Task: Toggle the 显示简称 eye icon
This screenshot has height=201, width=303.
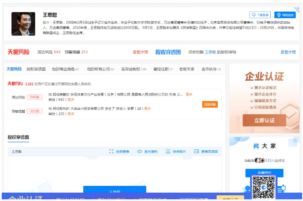Action: pyautogui.click(x=140, y=152)
